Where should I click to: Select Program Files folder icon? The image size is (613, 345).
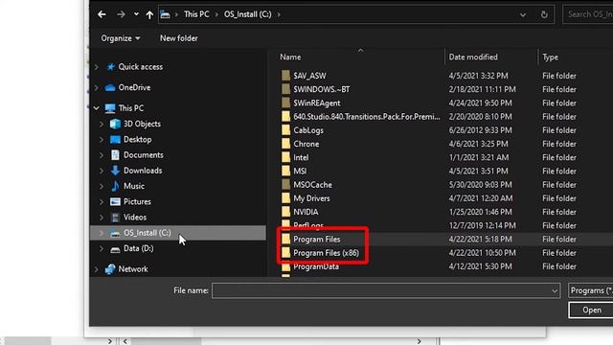[286, 240]
